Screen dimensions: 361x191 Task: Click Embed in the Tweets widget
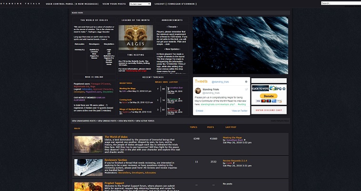coord(200,111)
